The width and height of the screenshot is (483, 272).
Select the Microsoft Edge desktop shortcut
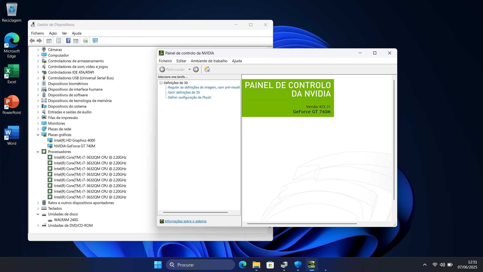tap(12, 45)
